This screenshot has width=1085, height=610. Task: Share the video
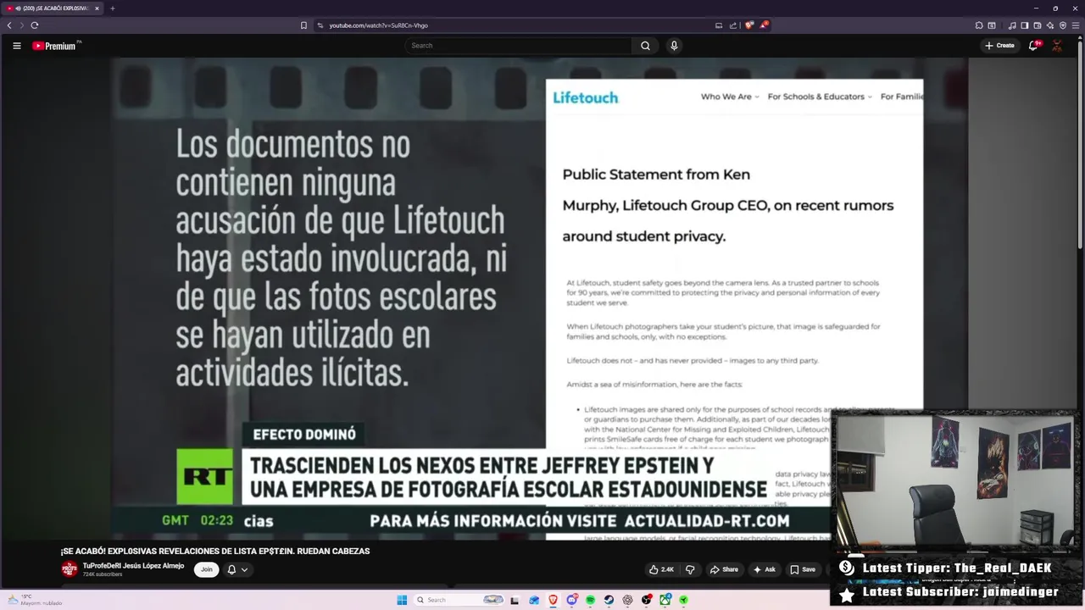725,569
